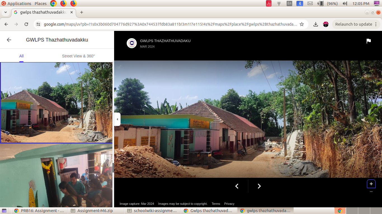Click the address bar URL
The width and height of the screenshot is (382, 214).
pos(170,24)
